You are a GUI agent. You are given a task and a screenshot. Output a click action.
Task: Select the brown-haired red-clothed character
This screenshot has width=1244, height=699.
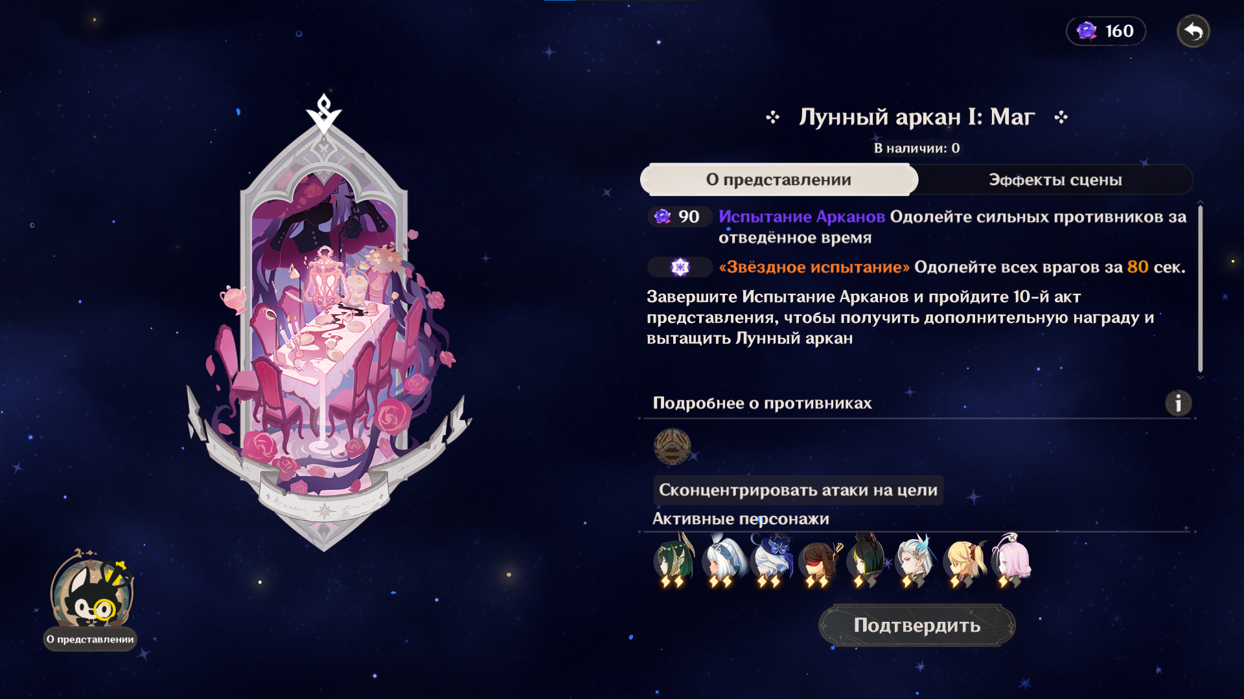(x=818, y=560)
